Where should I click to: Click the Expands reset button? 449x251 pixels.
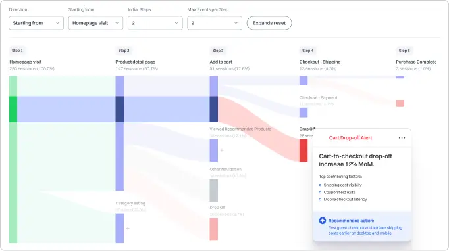(269, 23)
